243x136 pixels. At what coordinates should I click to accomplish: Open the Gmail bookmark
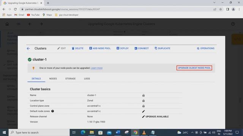[x=19, y=15]
